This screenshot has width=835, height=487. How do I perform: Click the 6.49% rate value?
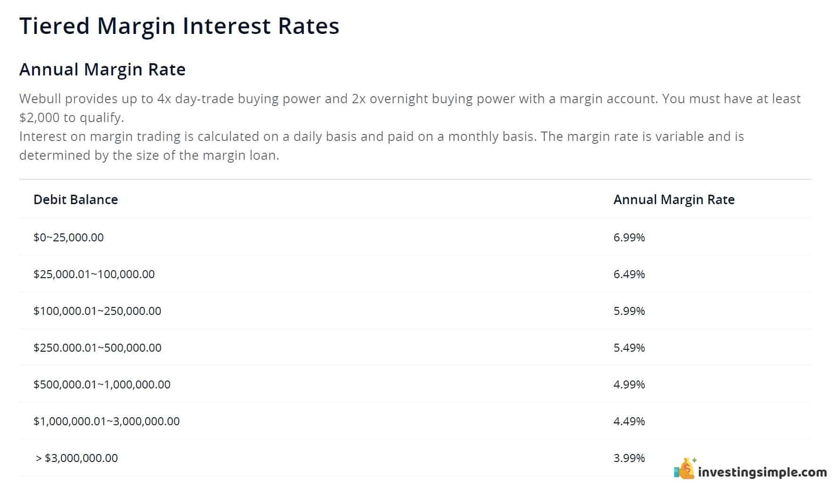point(629,274)
